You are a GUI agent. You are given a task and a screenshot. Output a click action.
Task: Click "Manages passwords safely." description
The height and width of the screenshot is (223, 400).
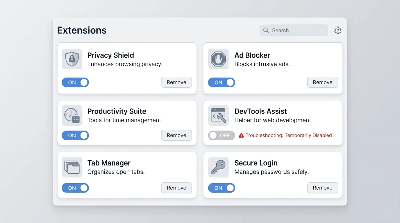point(272,172)
